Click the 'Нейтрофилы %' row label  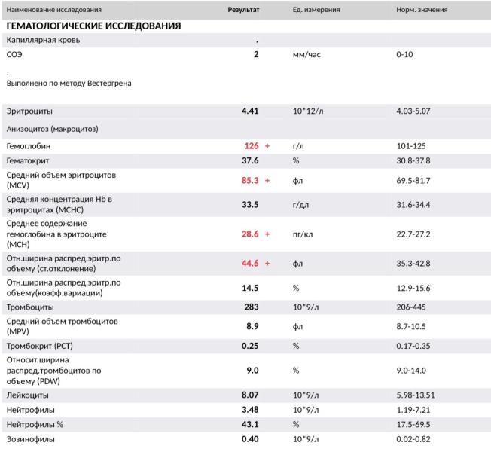(35, 425)
